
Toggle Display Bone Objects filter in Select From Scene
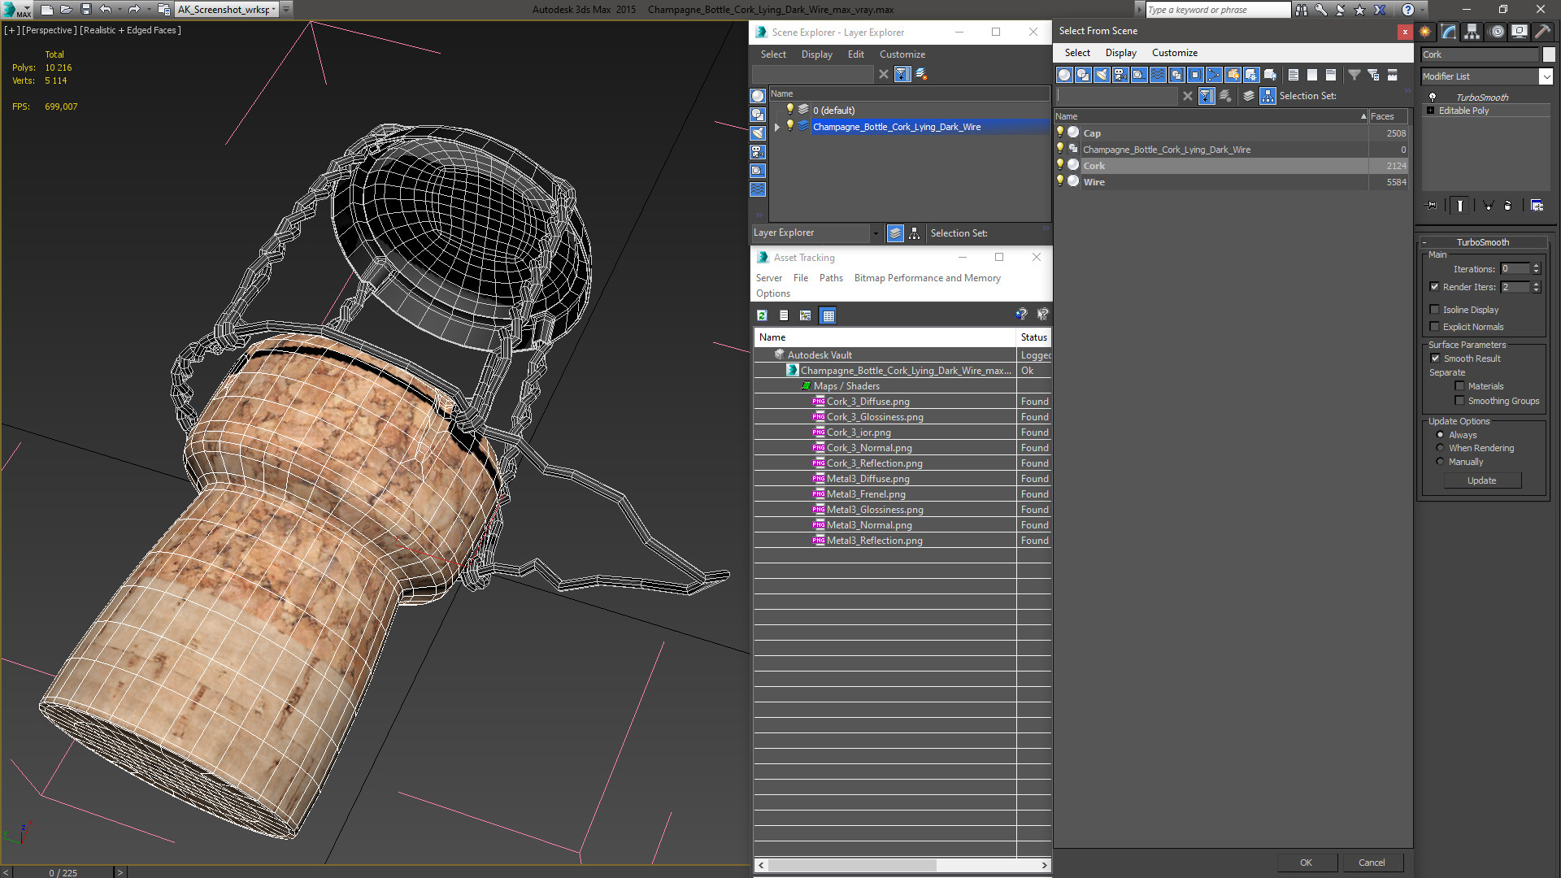[x=1214, y=75]
